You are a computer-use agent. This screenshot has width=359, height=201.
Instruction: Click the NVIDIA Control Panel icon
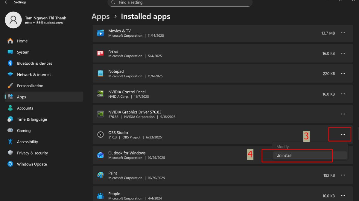tap(101, 94)
